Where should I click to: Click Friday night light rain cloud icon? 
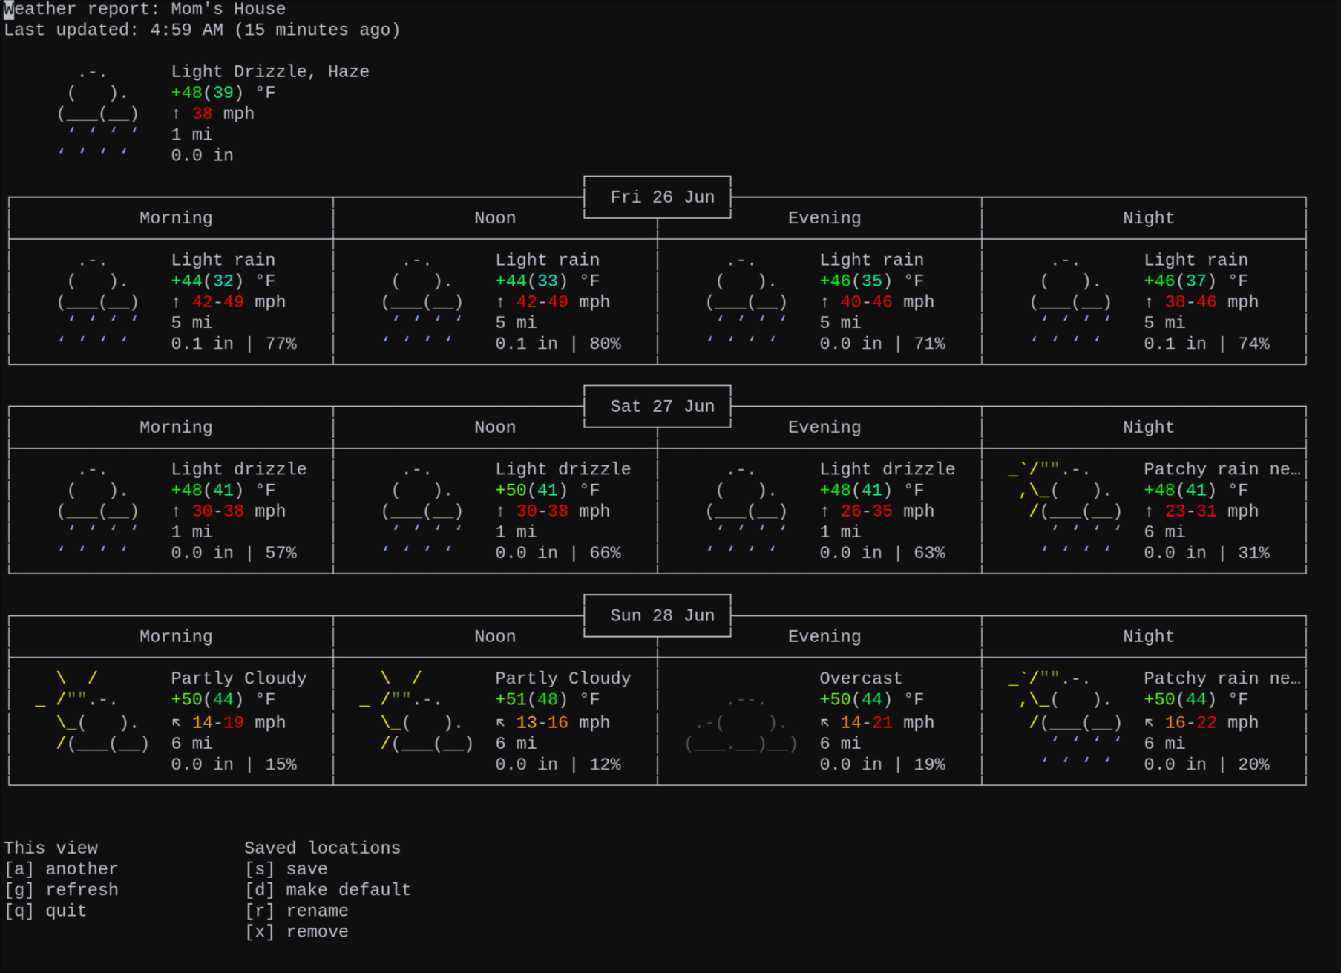click(x=1071, y=301)
